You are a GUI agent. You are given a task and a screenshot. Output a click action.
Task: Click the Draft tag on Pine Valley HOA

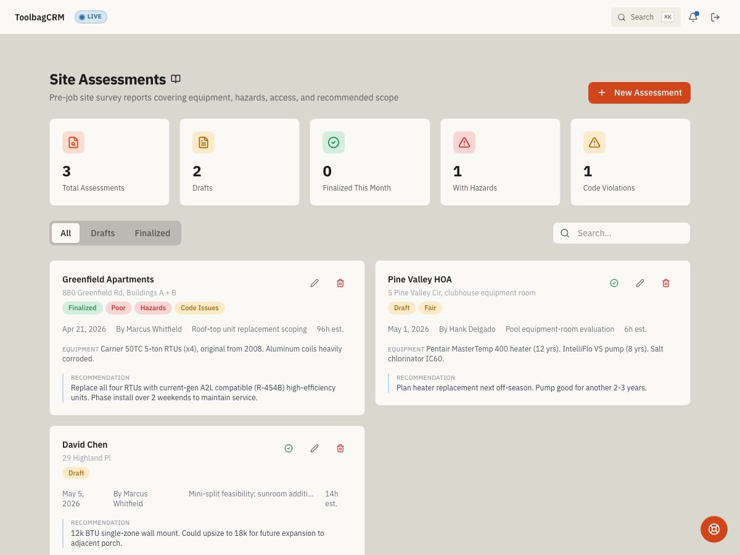tap(401, 308)
